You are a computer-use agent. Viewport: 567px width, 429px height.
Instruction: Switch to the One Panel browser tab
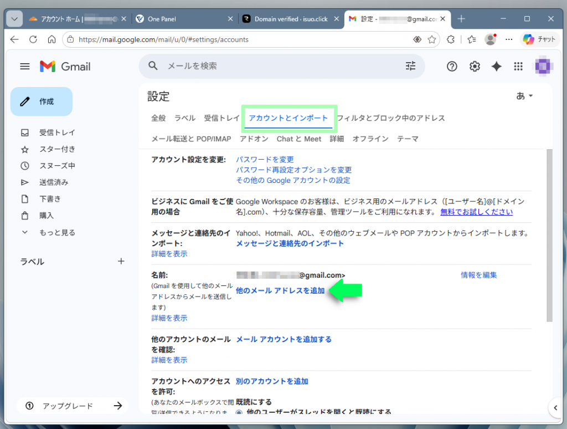coord(184,19)
